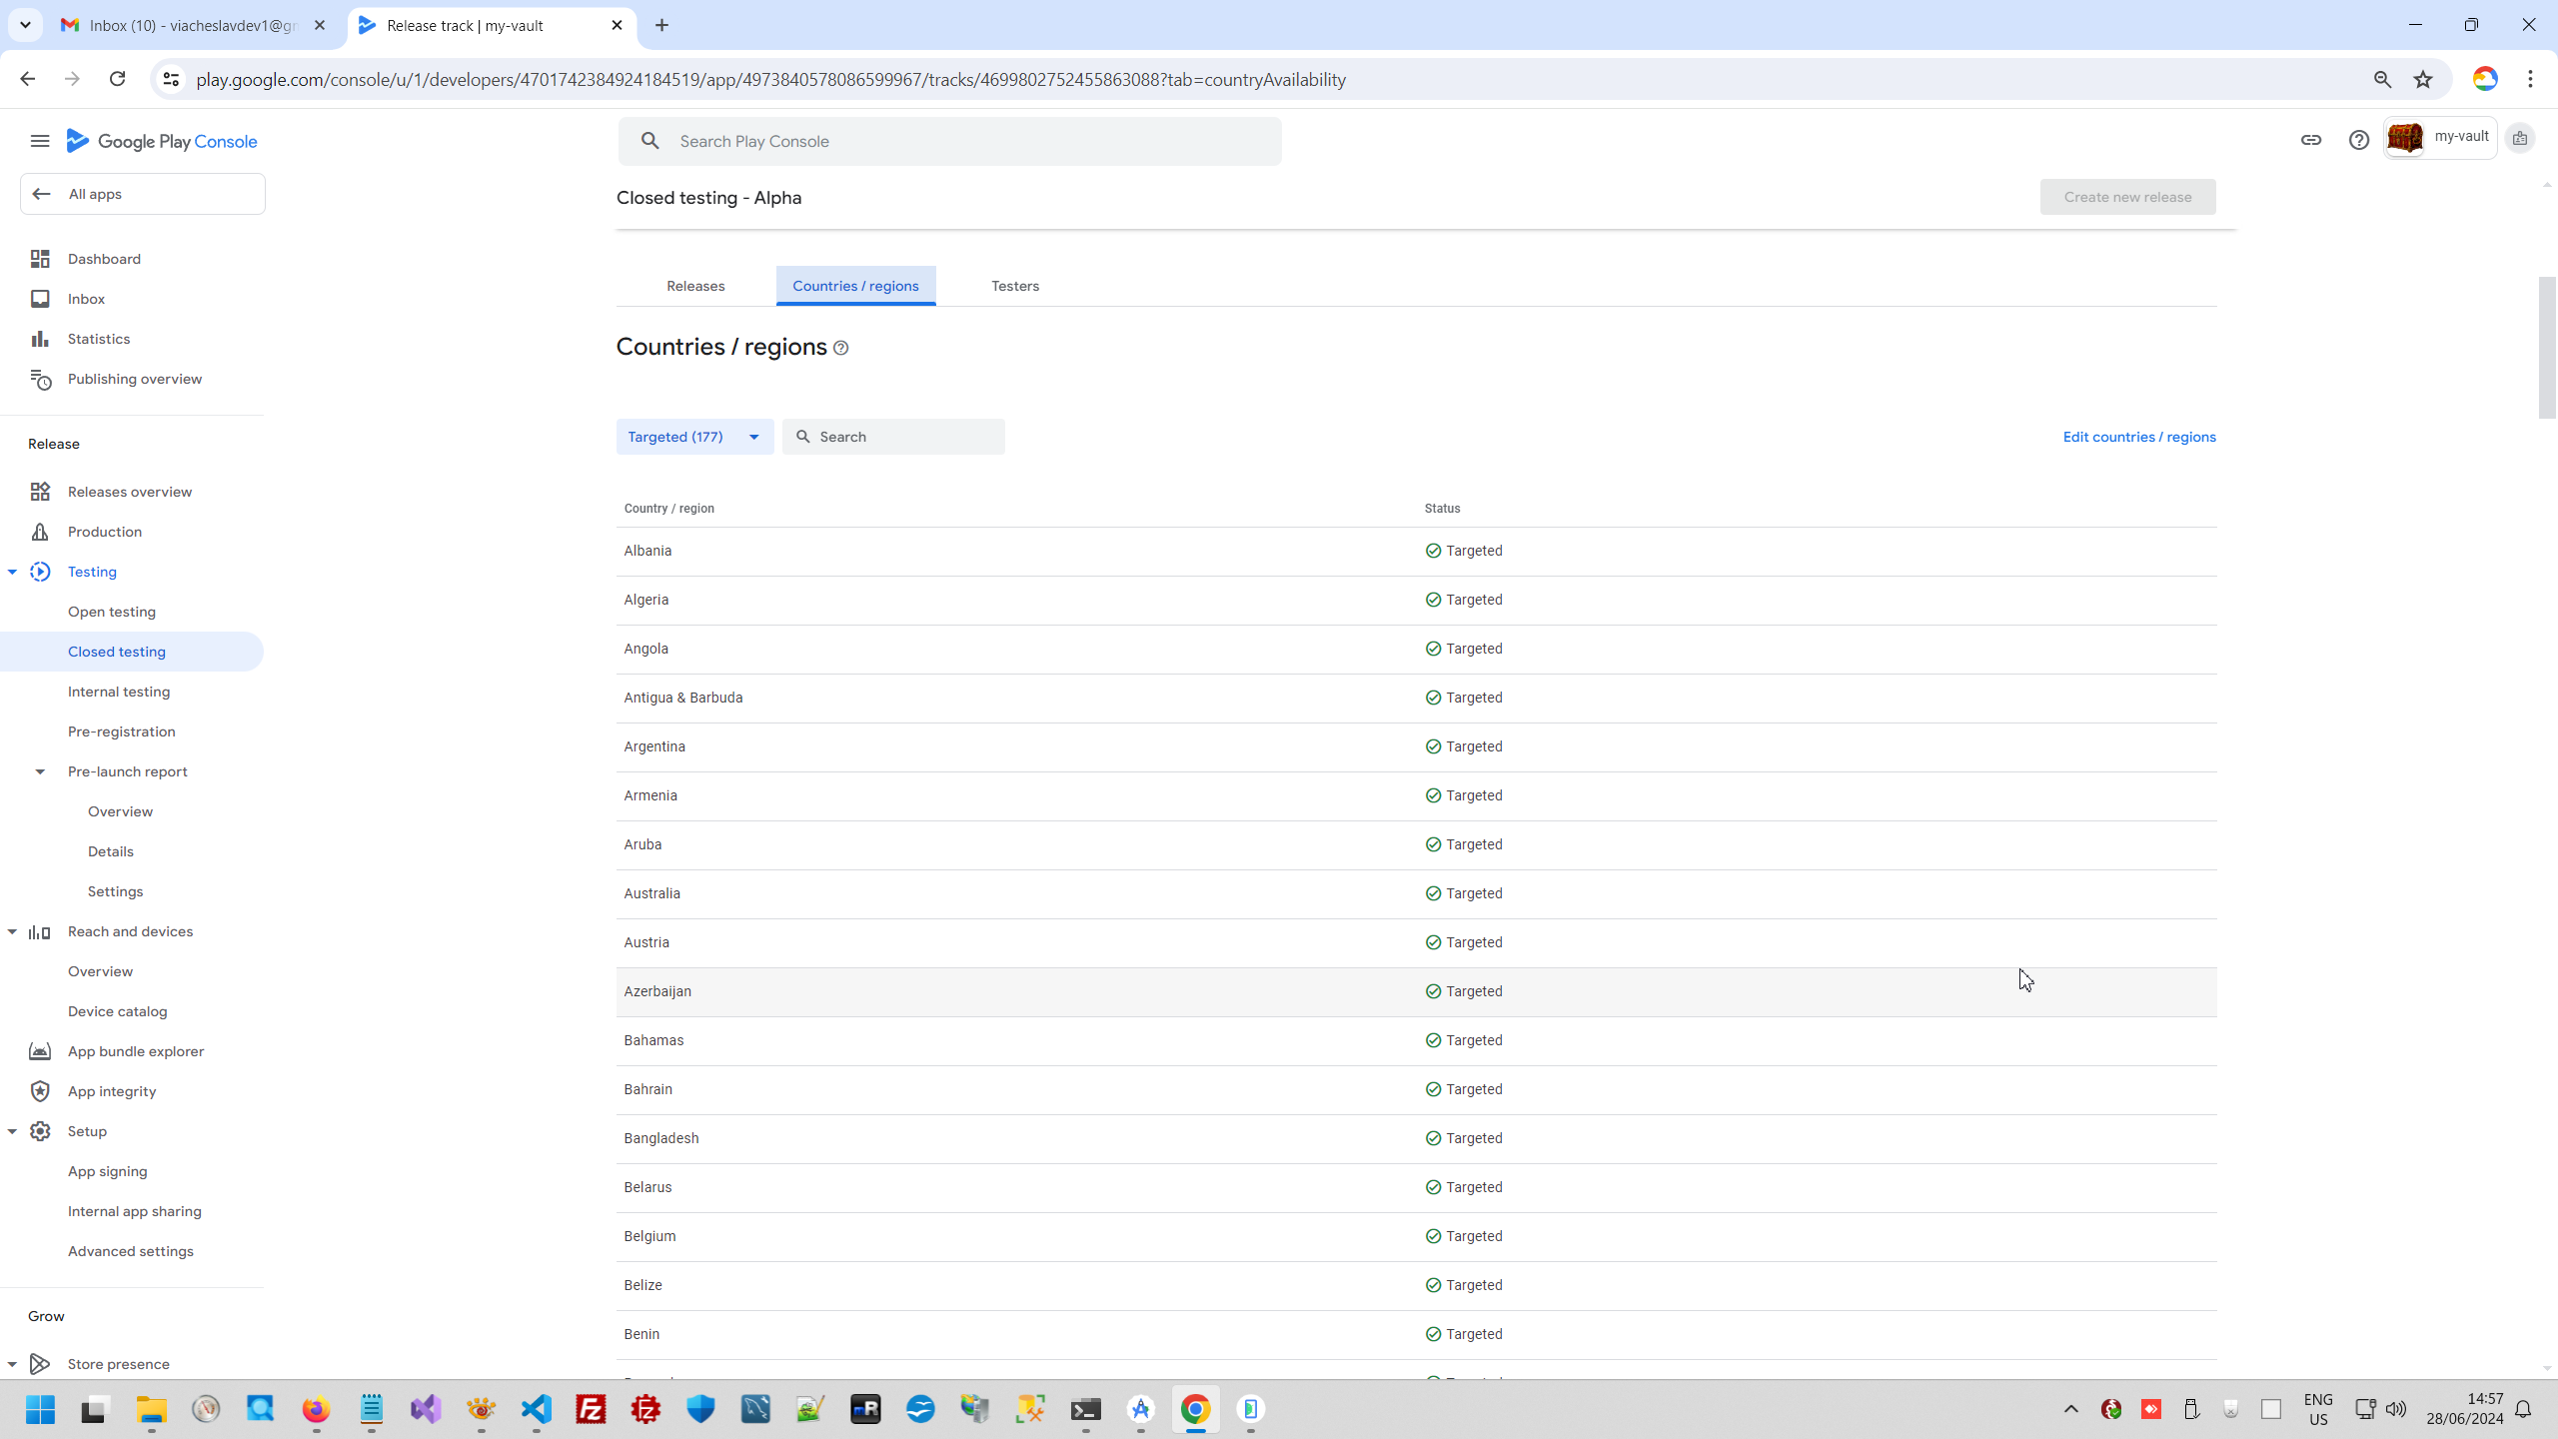
Task: Click the Publishing overview icon
Action: 40,379
